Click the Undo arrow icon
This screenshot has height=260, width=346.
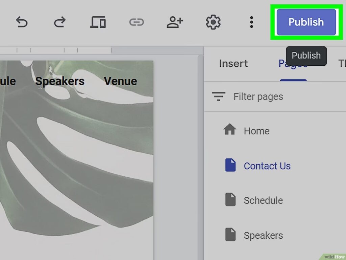(22, 22)
